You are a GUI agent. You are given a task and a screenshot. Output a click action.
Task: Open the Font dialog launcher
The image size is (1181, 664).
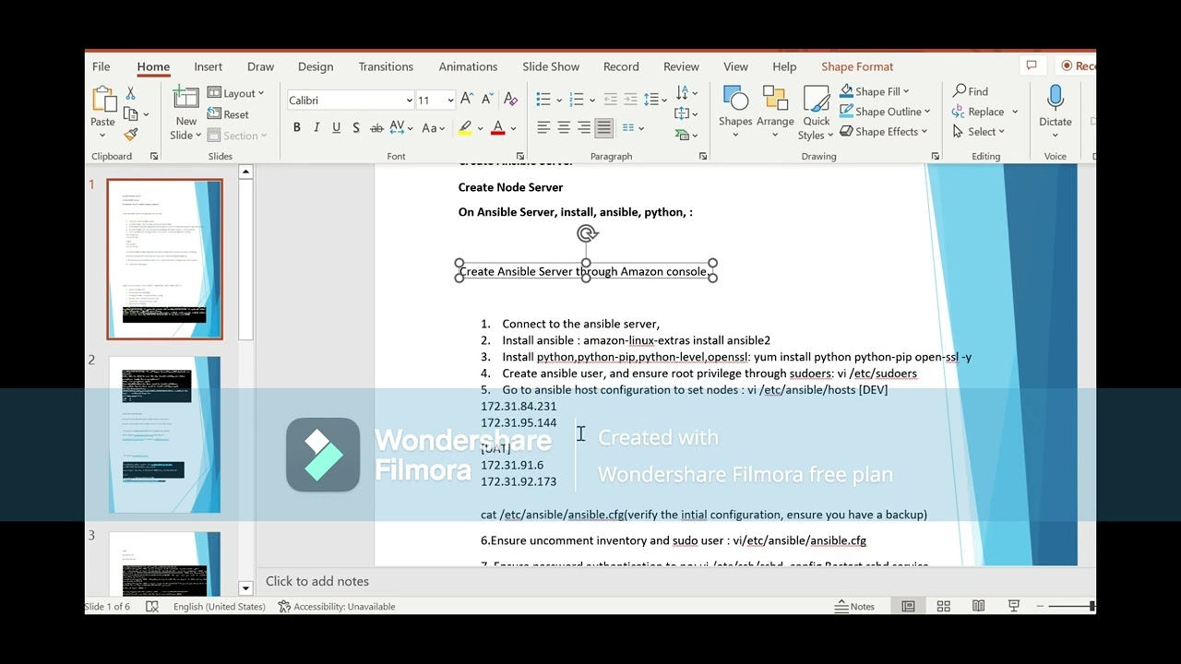pyautogui.click(x=520, y=157)
